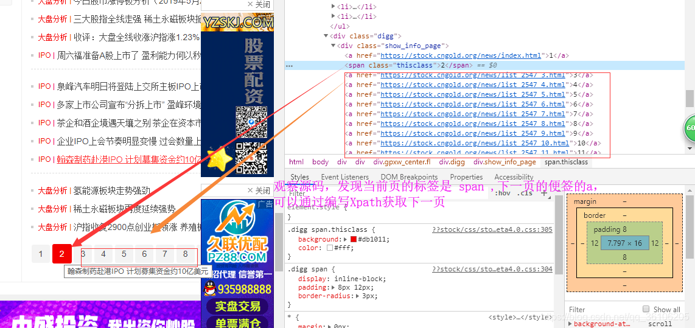695x328 pixels.
Task: Open 企业IPO上会节奏明显变慢 headline
Action: (x=129, y=141)
